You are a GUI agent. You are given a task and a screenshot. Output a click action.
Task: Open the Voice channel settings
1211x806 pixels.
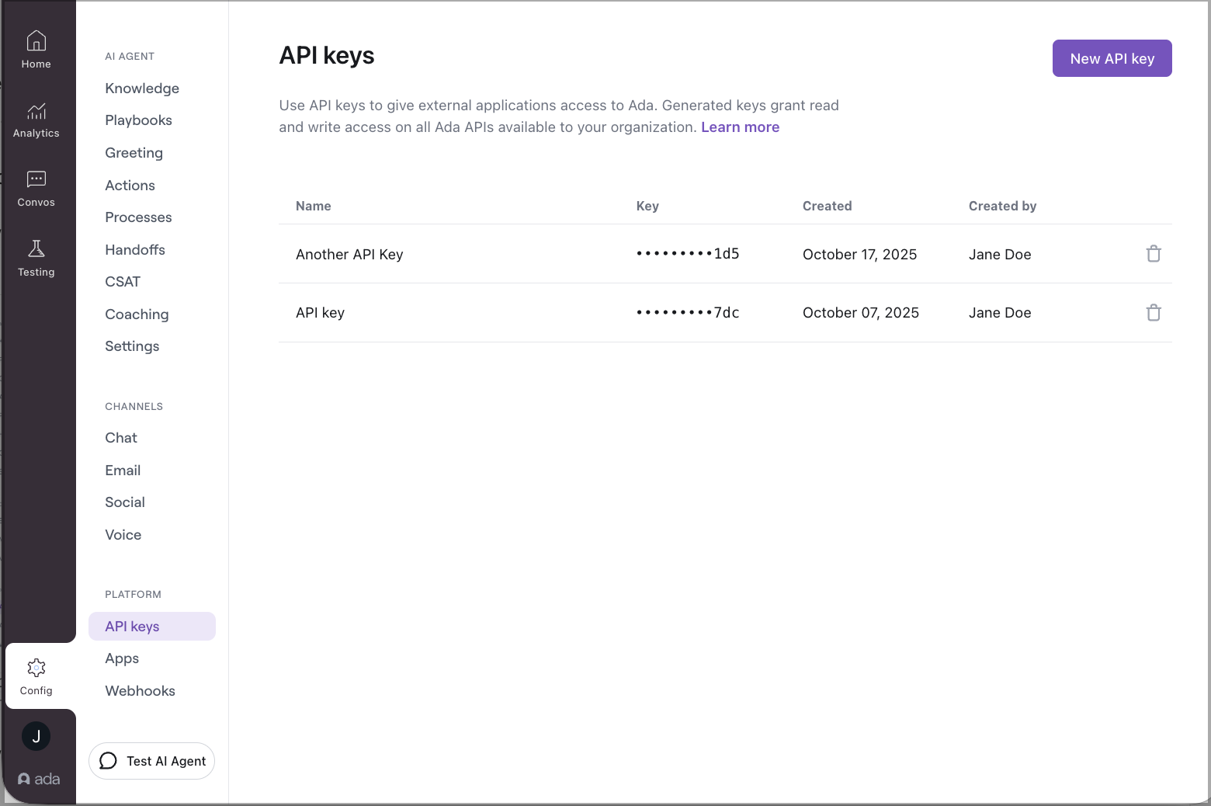click(123, 535)
